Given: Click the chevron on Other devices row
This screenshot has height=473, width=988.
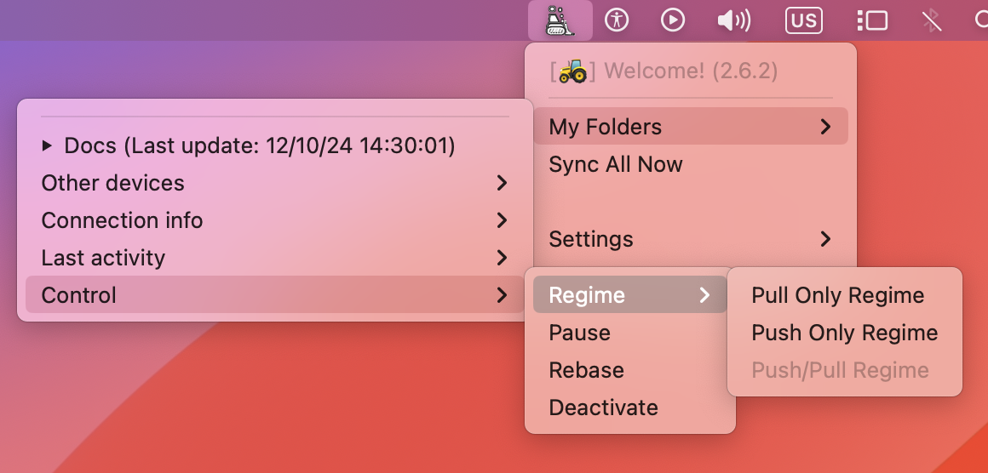Looking at the screenshot, I should tap(503, 183).
